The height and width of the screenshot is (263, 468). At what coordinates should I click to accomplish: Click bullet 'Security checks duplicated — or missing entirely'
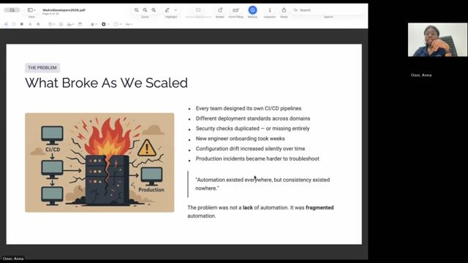click(252, 129)
